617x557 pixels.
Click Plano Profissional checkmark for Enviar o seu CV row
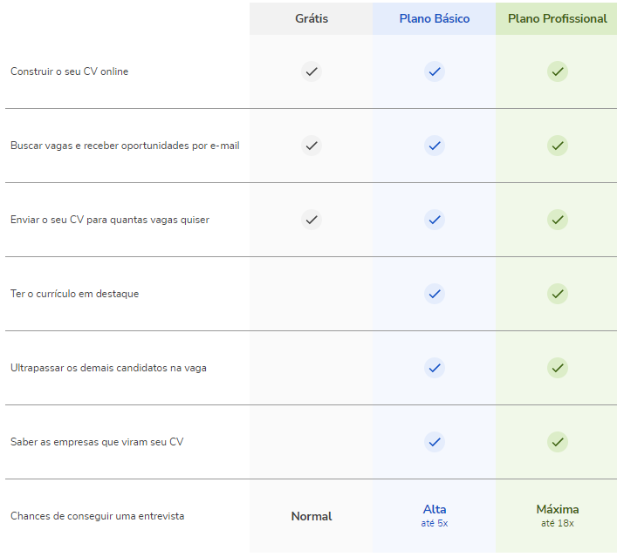557,220
